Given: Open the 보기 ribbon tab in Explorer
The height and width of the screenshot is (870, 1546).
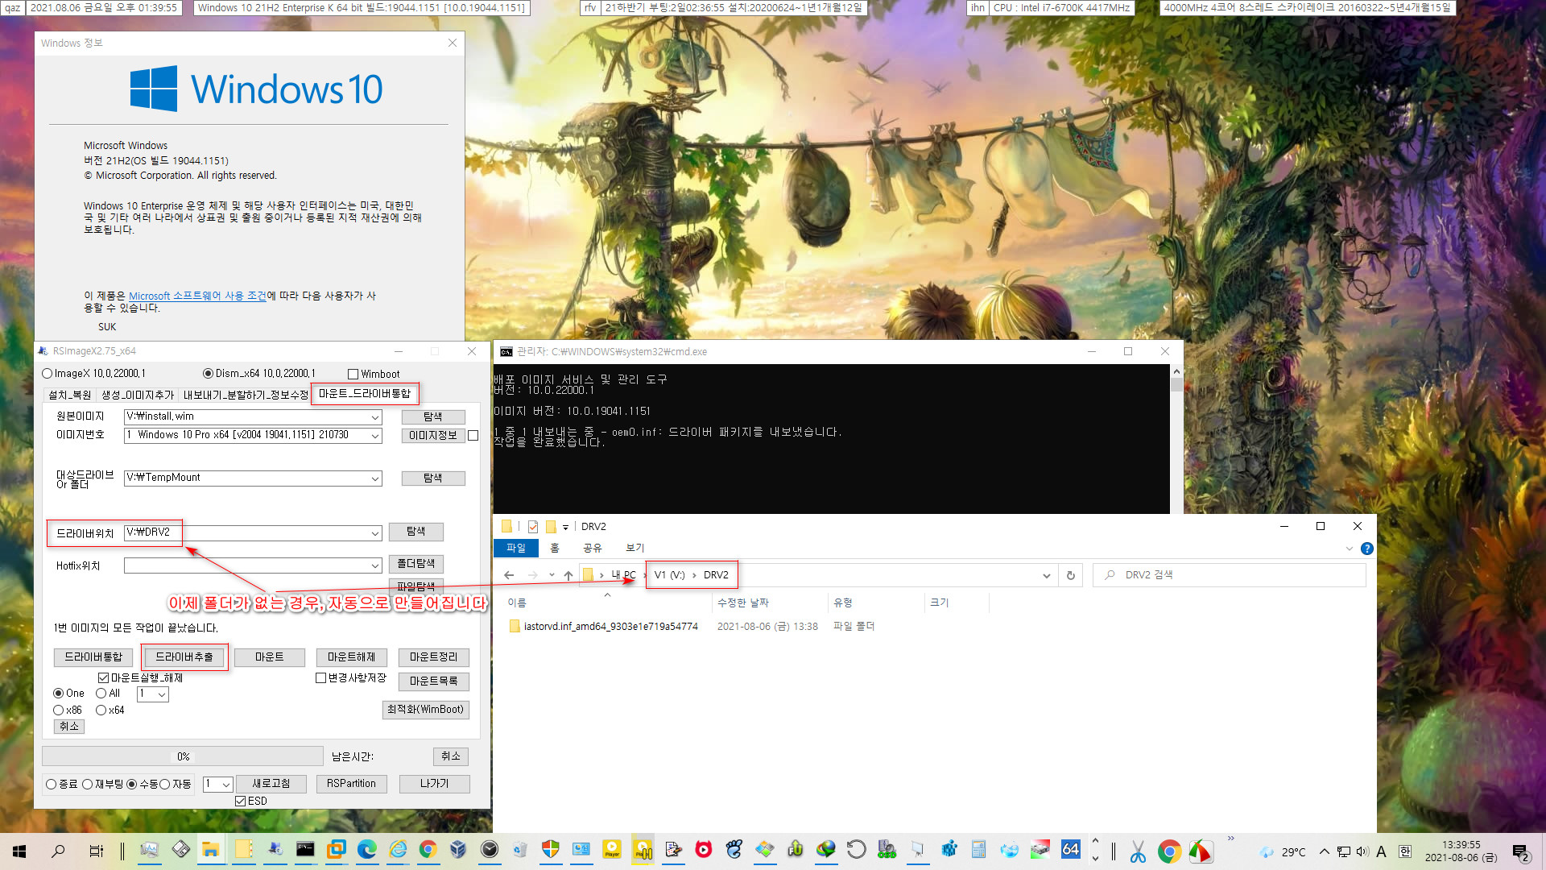Looking at the screenshot, I should coord(635,548).
